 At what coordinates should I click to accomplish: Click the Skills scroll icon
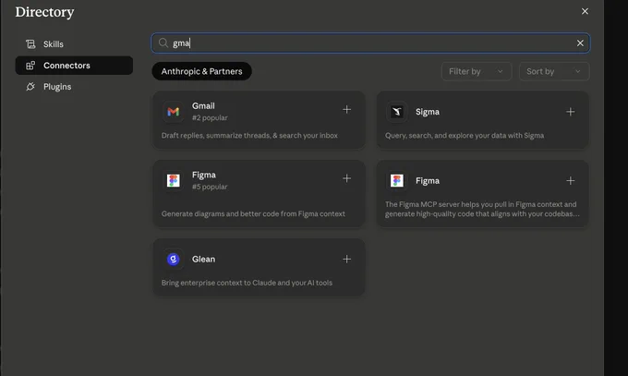coord(30,44)
